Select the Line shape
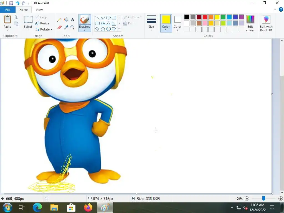 (97, 17)
